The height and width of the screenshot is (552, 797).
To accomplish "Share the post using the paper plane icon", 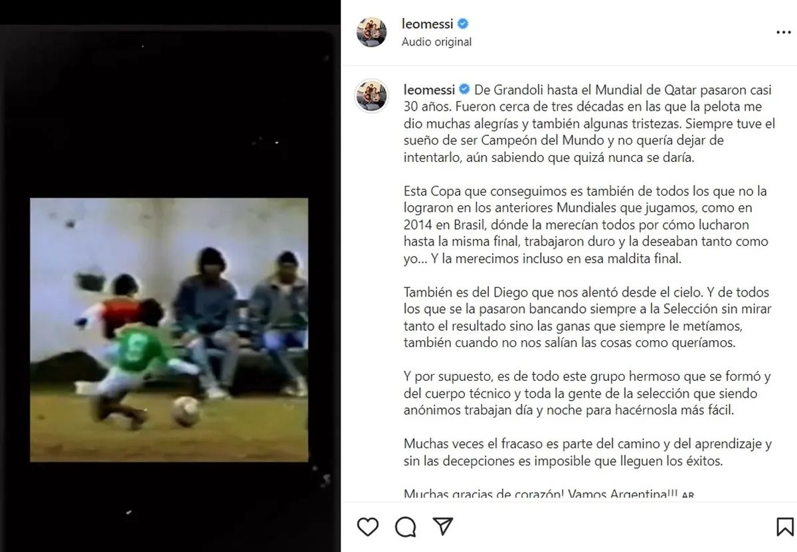I will (442, 527).
